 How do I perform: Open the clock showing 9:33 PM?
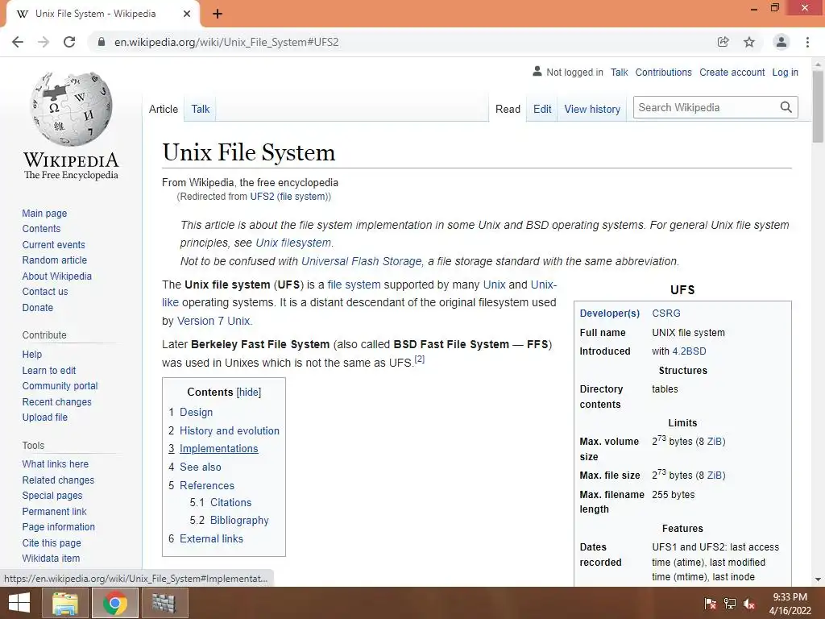point(790,604)
